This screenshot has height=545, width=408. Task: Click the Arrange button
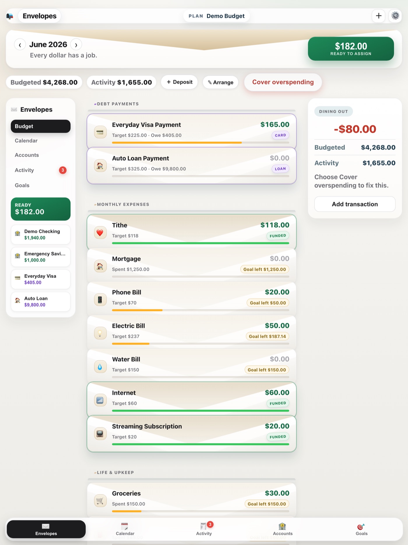pyautogui.click(x=221, y=82)
